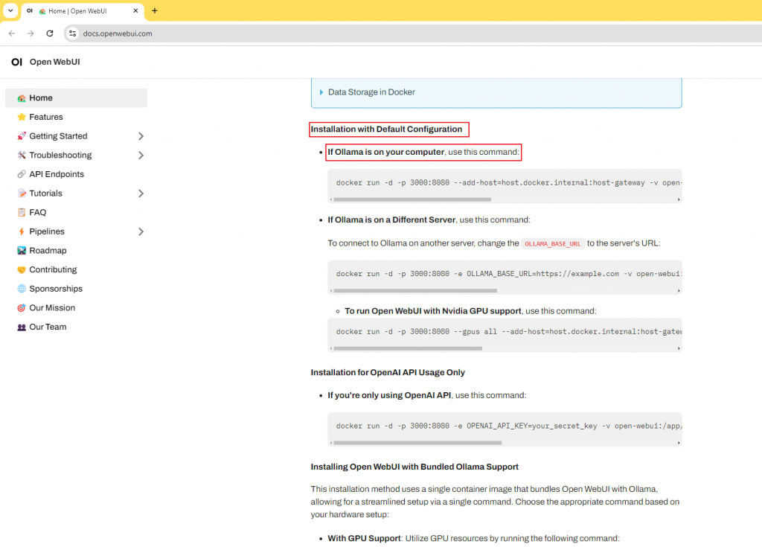Click the docker run add-host command text
762x547 pixels.
point(509,183)
